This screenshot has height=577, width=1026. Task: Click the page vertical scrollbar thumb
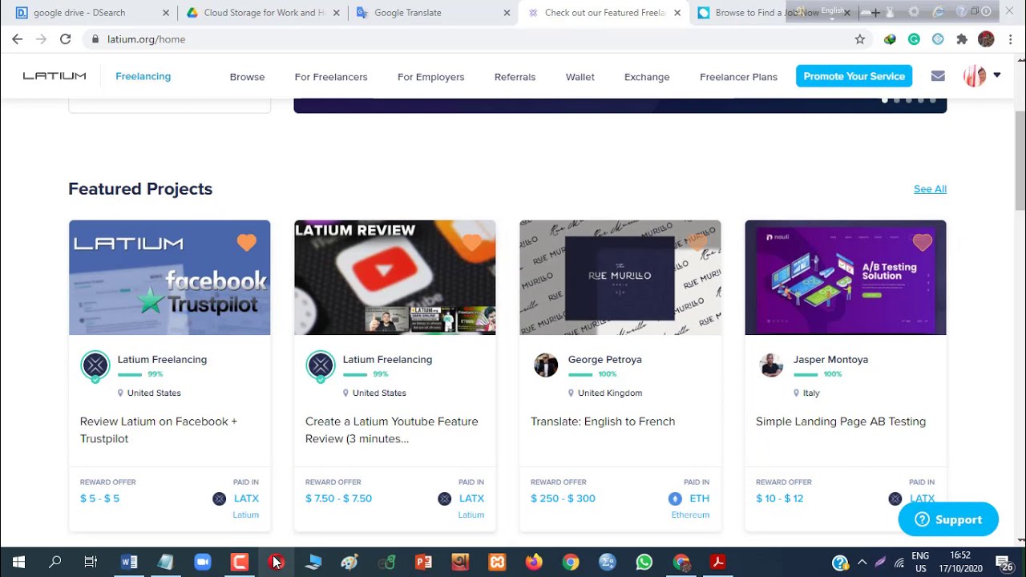1020,160
